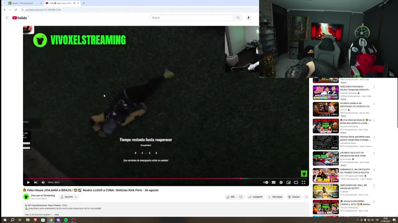This screenshot has height=223, width=398.
Task: Open the Vivo por el Streaming channel avatar
Action: click(x=26, y=197)
